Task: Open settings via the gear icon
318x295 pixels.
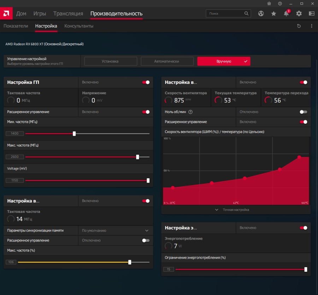Action: 299,14
